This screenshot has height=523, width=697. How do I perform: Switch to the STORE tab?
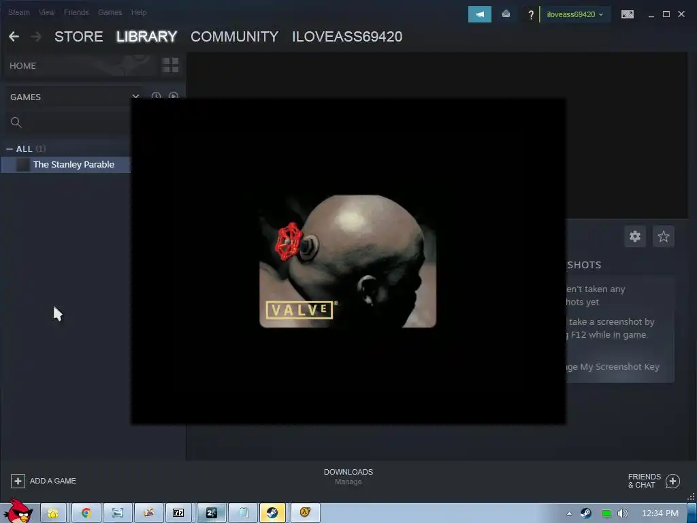[x=79, y=37]
